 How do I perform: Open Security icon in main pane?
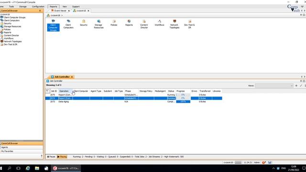tap(84, 23)
